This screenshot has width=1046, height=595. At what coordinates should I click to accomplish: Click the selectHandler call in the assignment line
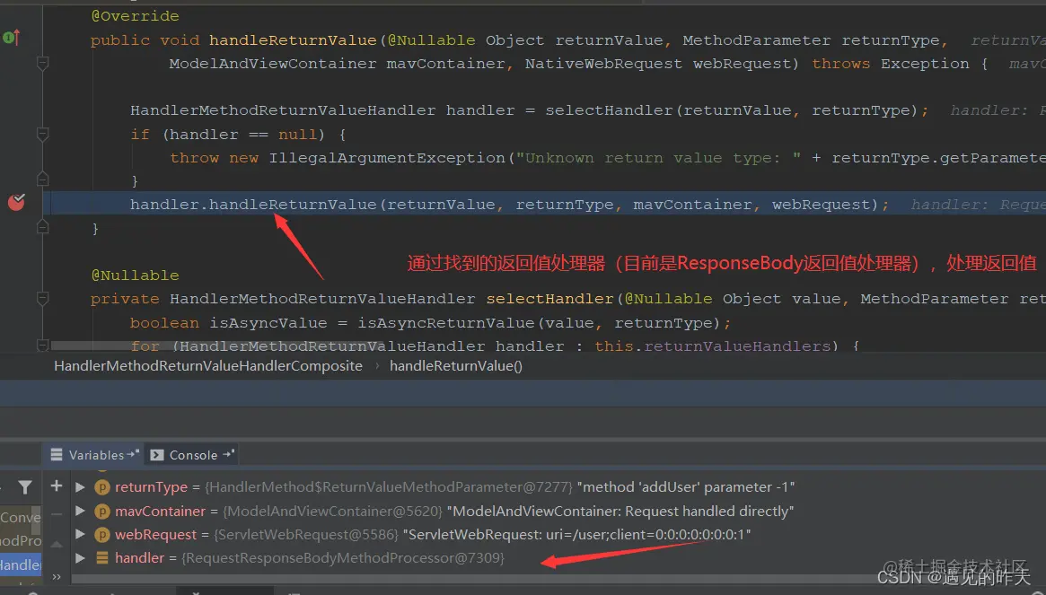point(609,110)
